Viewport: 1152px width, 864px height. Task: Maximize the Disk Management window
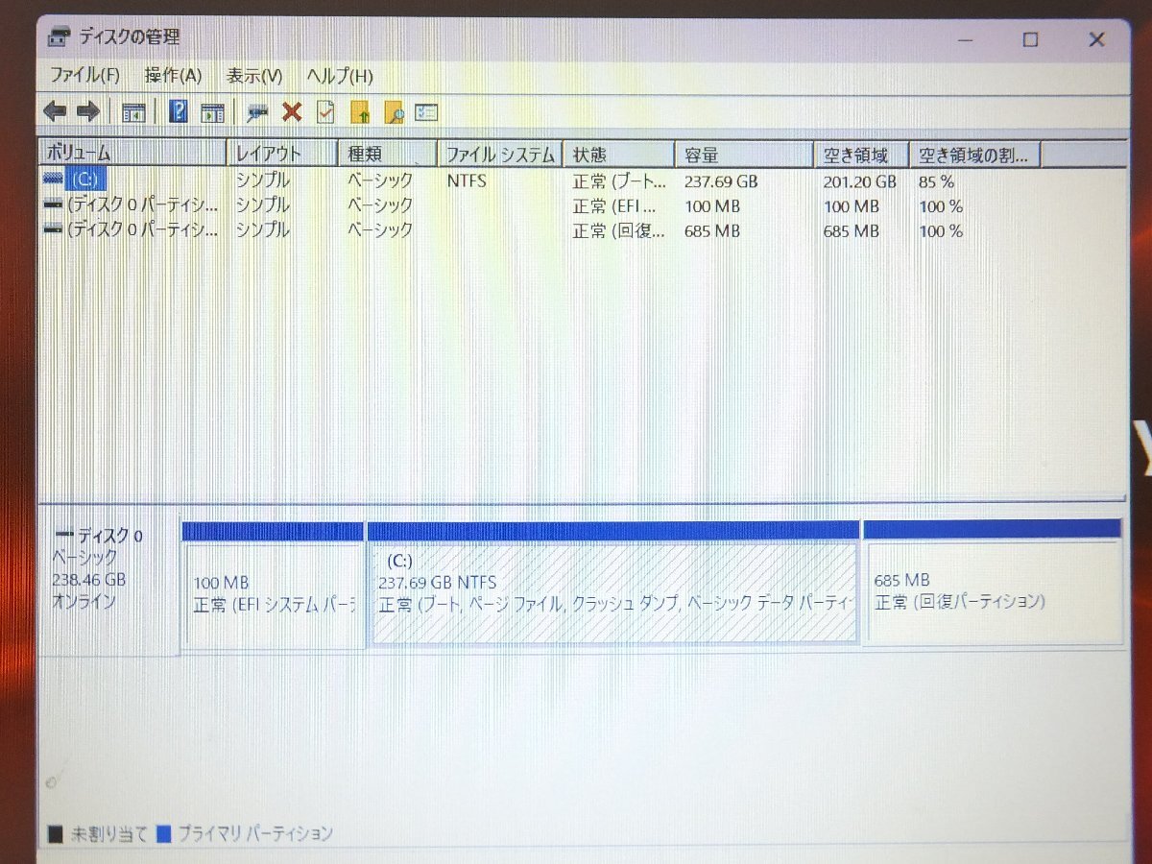coord(1030,39)
